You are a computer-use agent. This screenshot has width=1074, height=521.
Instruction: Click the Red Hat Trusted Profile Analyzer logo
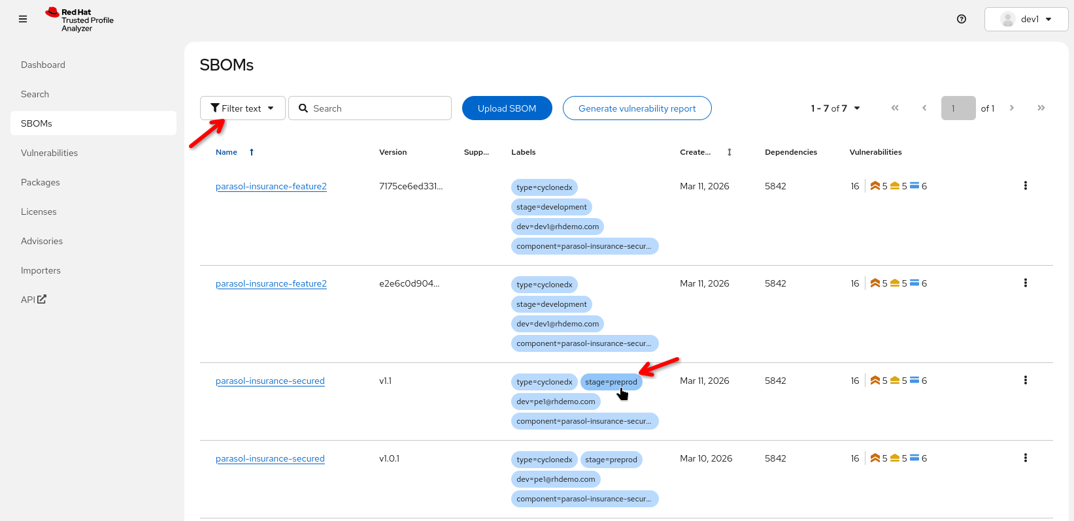pos(79,20)
